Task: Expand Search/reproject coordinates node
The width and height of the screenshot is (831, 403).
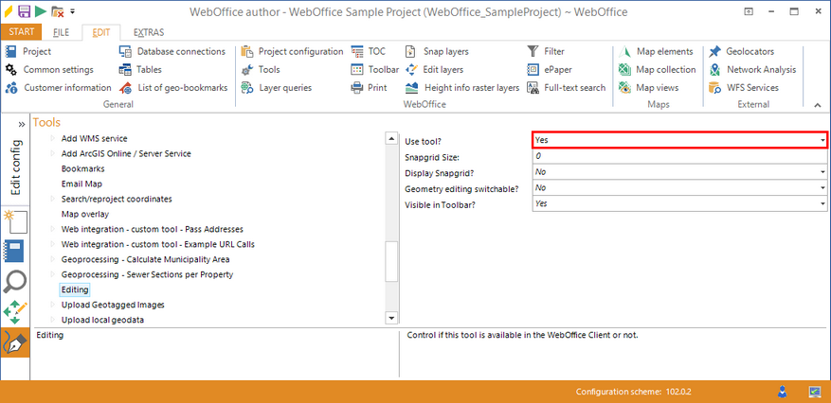Action: [x=52, y=199]
